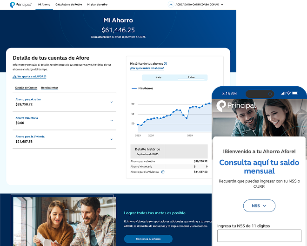
Task: Click the Lograr todas tus metas es posible heading
Action: (155, 213)
